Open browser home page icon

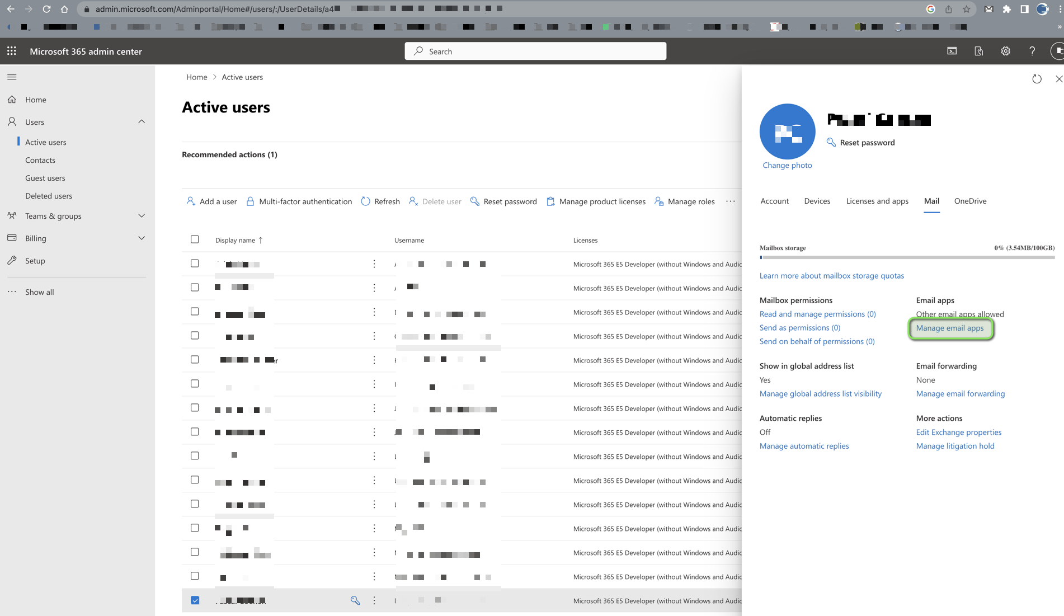pyautogui.click(x=64, y=9)
